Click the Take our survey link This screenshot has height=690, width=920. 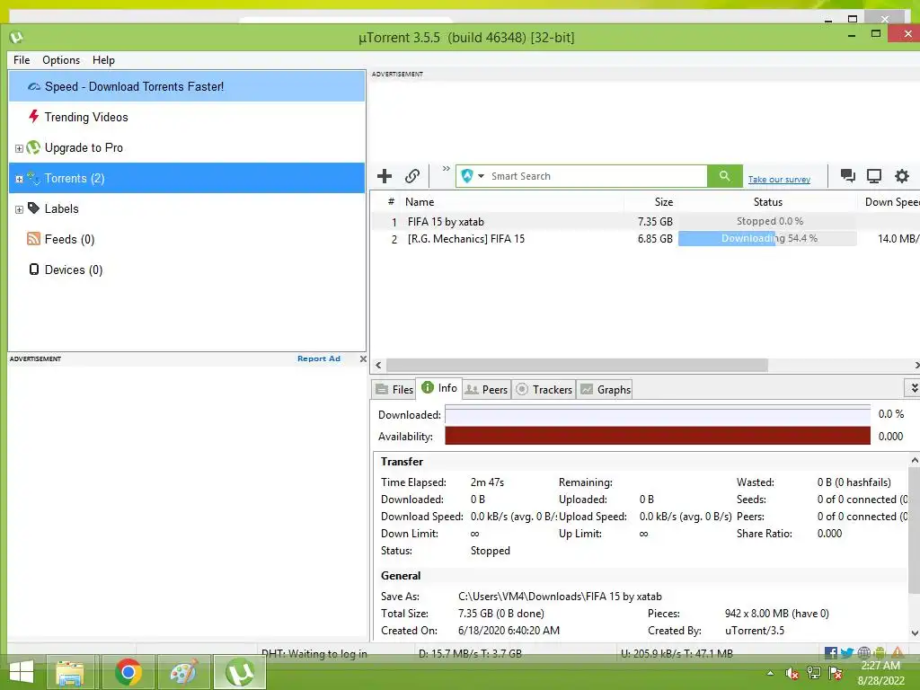click(x=779, y=180)
